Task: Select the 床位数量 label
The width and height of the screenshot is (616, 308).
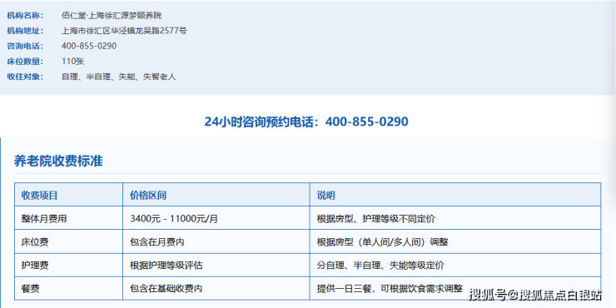Action: pos(25,62)
